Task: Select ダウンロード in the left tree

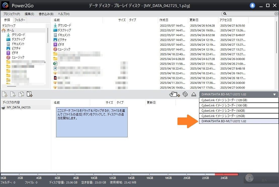Action: 18,35
